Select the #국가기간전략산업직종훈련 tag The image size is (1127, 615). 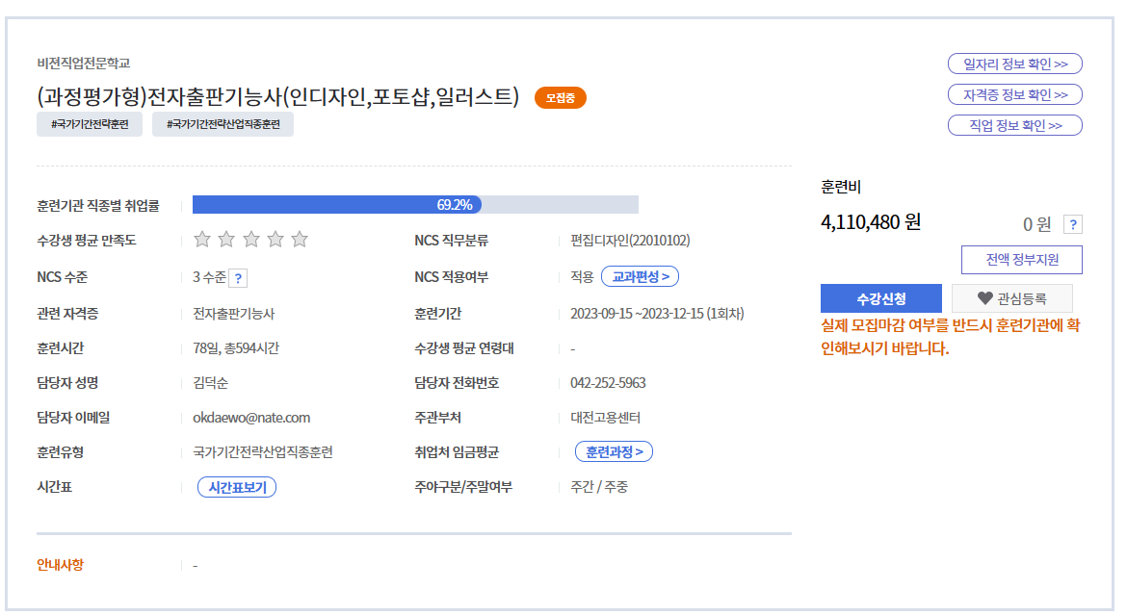(223, 124)
